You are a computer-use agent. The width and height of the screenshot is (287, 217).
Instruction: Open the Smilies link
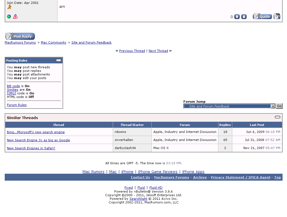(13, 90)
